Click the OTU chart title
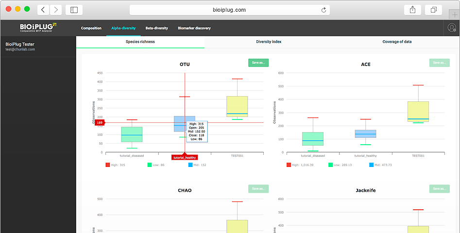Viewport: 460px width, 233px height. pos(185,65)
